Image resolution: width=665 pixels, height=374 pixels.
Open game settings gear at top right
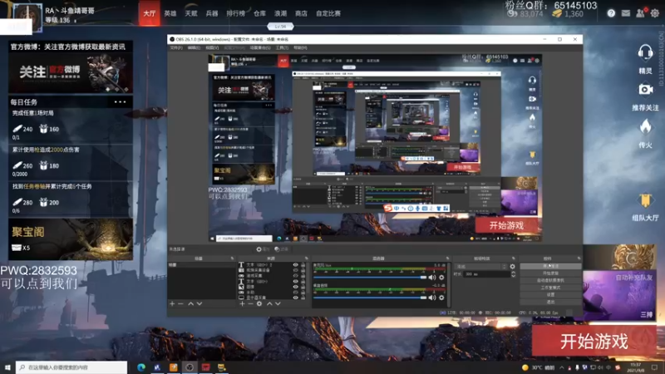tap(655, 13)
